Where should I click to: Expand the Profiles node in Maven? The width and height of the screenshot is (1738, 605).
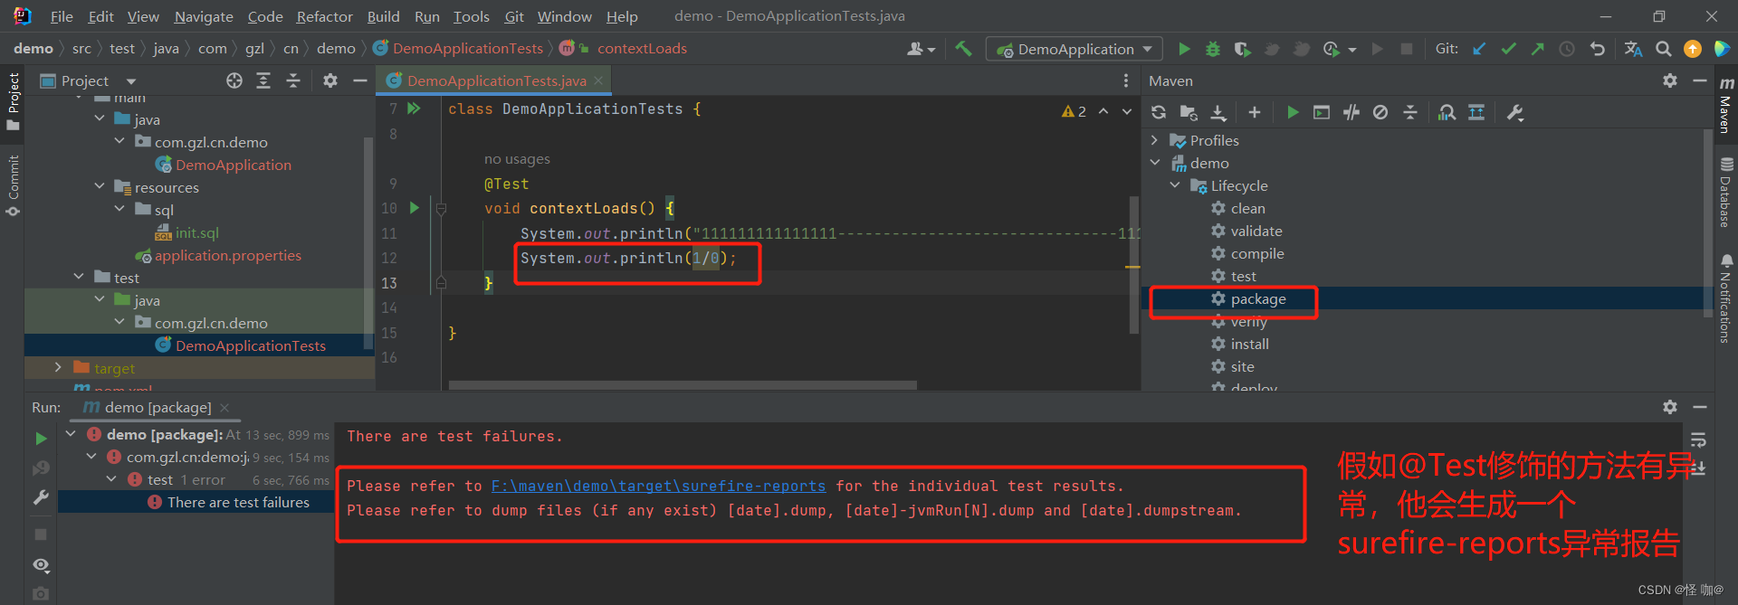(x=1154, y=140)
